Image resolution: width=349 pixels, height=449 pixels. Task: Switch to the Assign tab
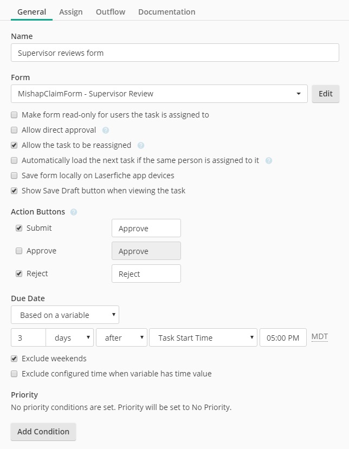pos(71,12)
